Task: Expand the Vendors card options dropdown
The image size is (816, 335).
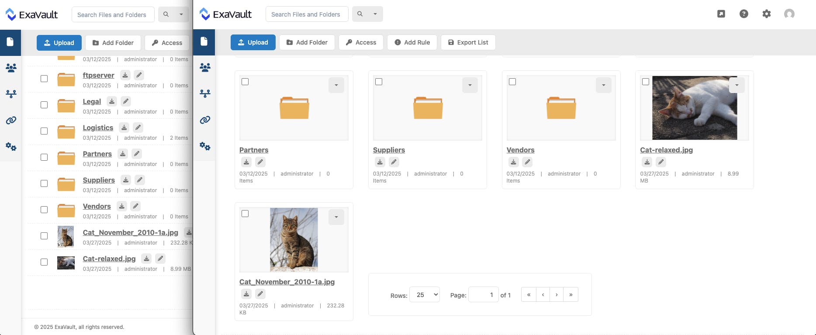Action: click(604, 85)
